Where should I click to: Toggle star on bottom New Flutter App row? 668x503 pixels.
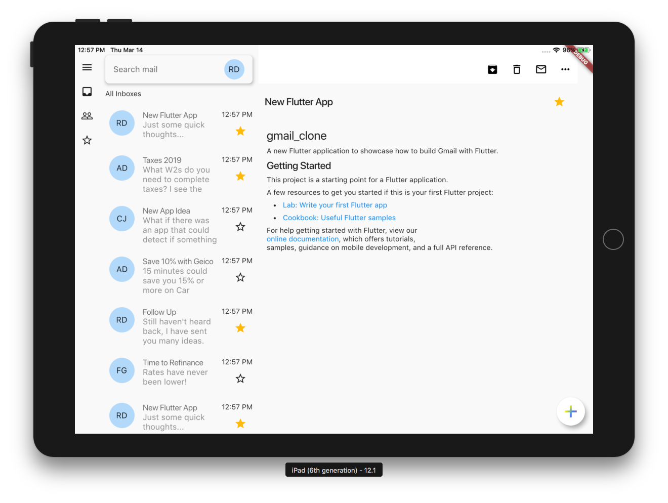point(240,424)
